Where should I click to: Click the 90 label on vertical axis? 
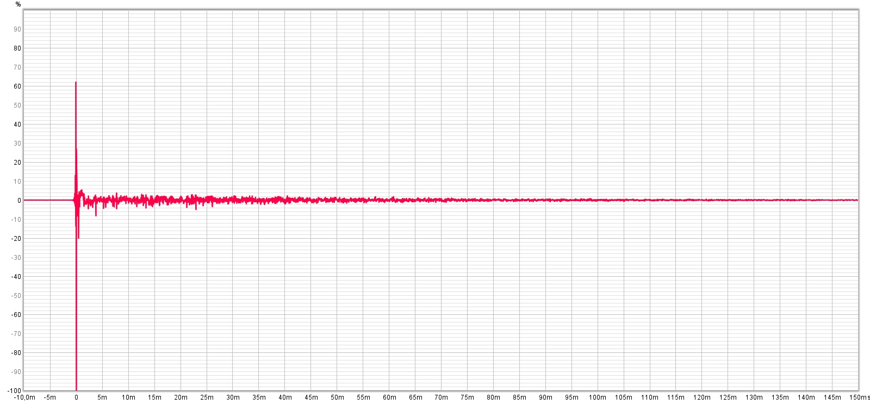click(x=17, y=29)
